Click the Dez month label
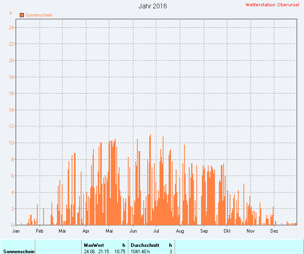The height and width of the screenshot is (254, 304). 274,231
